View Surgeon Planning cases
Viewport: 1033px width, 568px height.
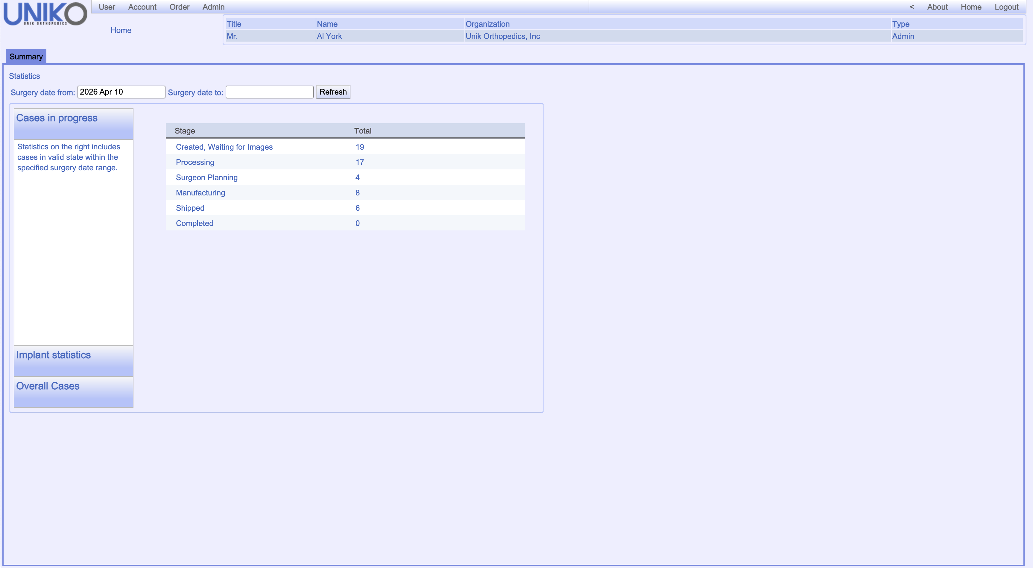click(x=206, y=177)
